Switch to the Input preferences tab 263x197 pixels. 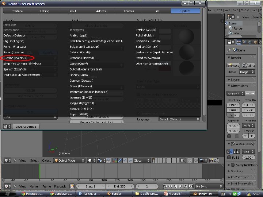tap(73, 11)
